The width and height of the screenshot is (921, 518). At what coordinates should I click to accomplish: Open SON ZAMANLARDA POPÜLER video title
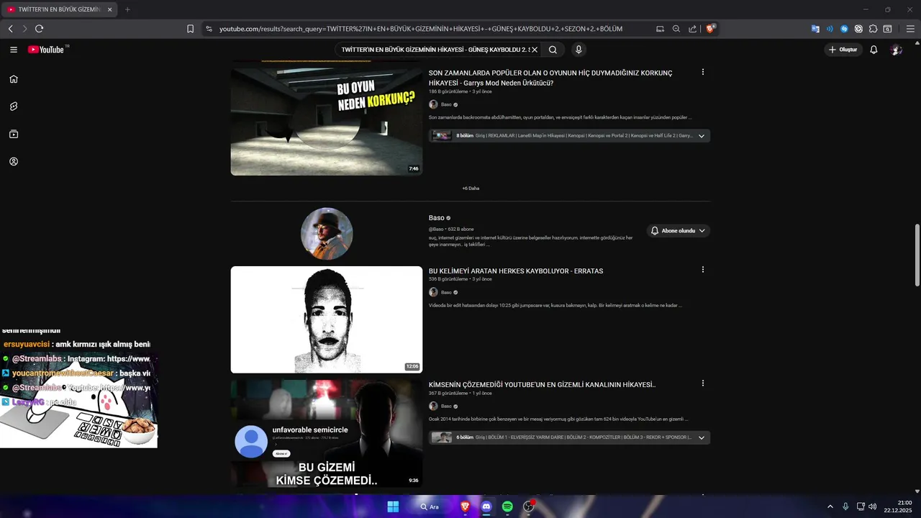coord(550,78)
